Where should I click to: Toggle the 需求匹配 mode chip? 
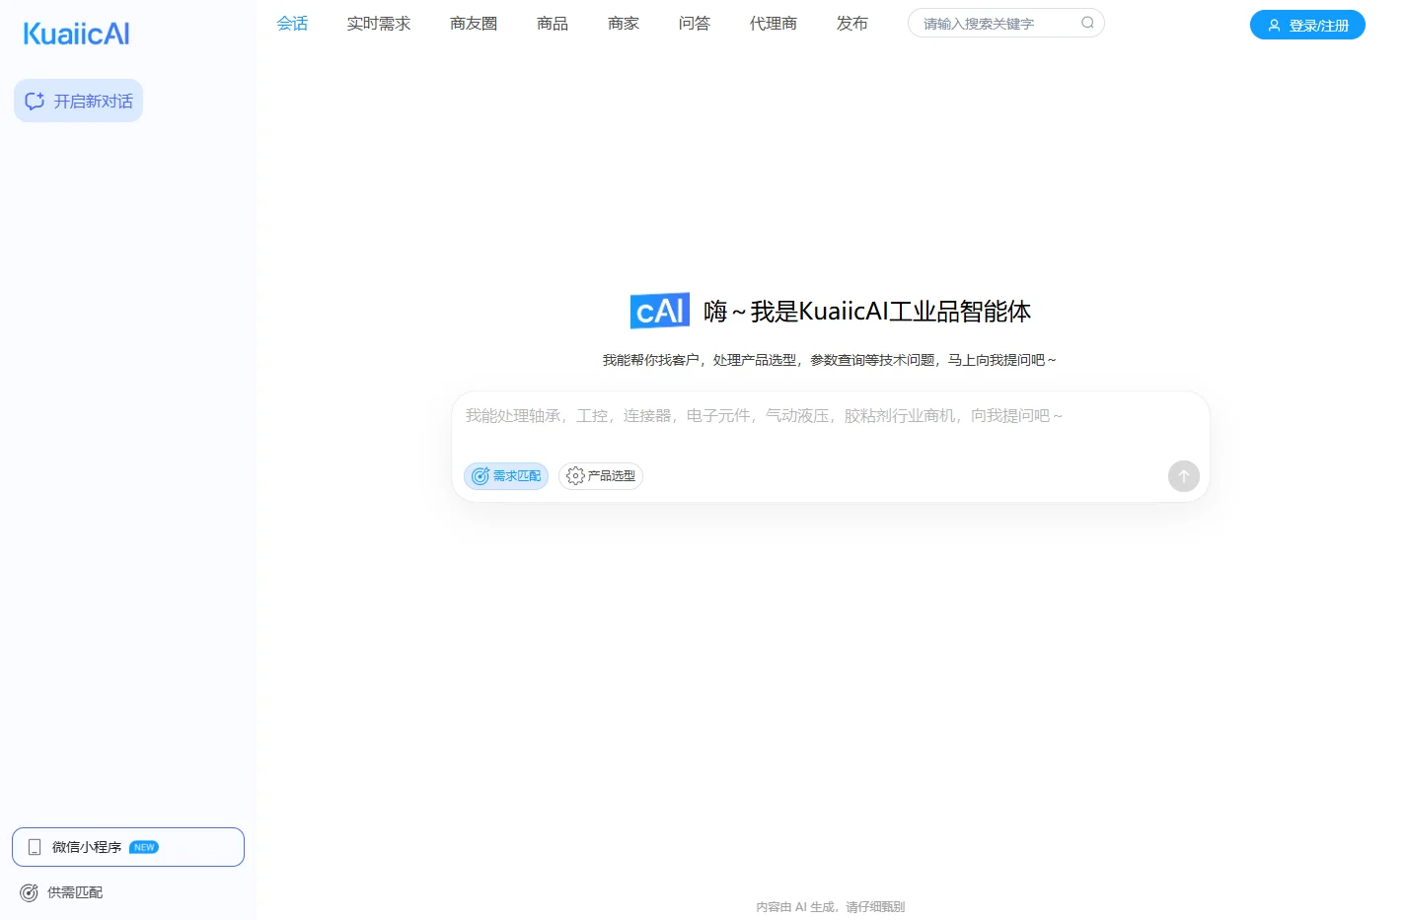click(x=506, y=476)
